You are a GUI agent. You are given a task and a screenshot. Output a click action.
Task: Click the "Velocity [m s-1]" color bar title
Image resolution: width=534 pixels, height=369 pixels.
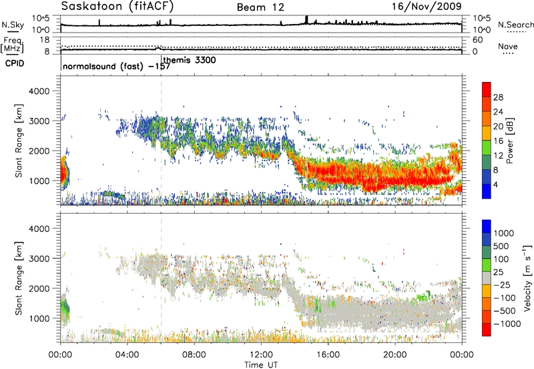point(528,278)
